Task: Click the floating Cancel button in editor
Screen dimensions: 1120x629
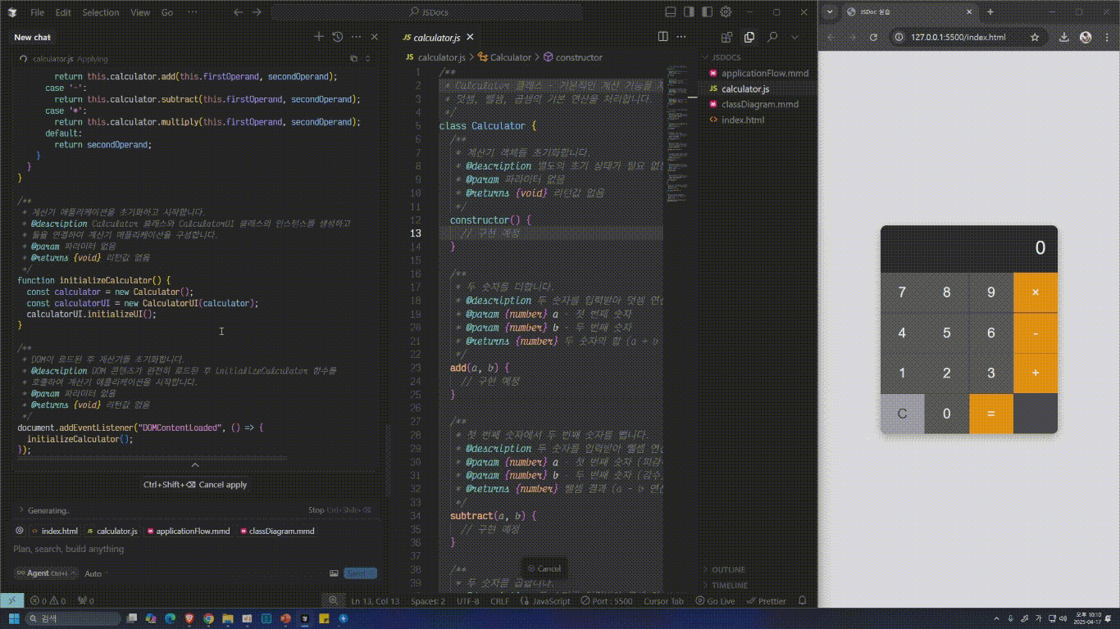Action: pyautogui.click(x=544, y=568)
